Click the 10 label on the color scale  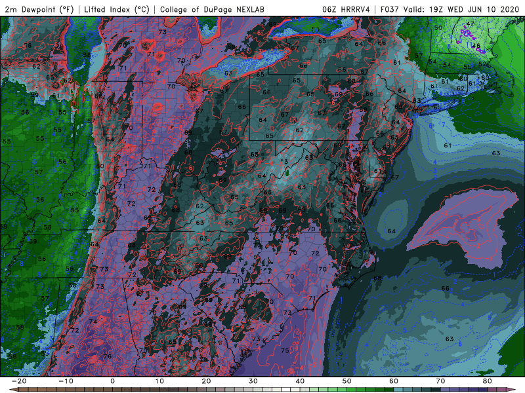coord(159,381)
